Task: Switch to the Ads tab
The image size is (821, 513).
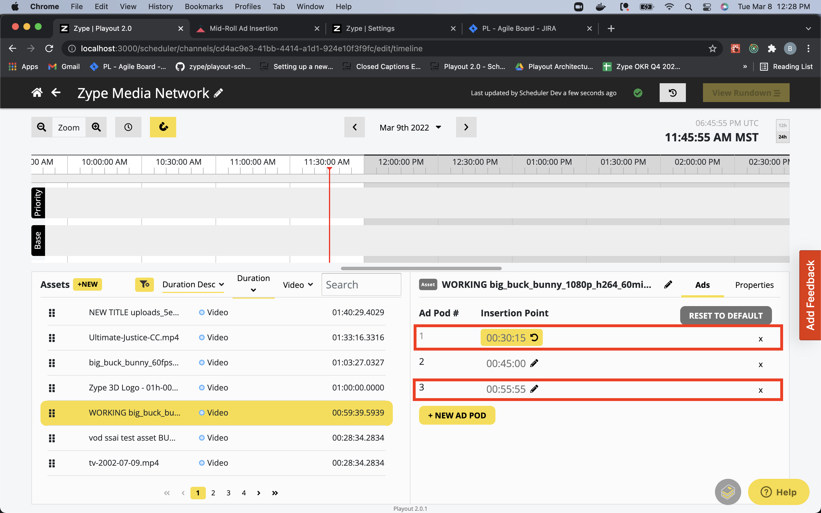Action: [702, 285]
